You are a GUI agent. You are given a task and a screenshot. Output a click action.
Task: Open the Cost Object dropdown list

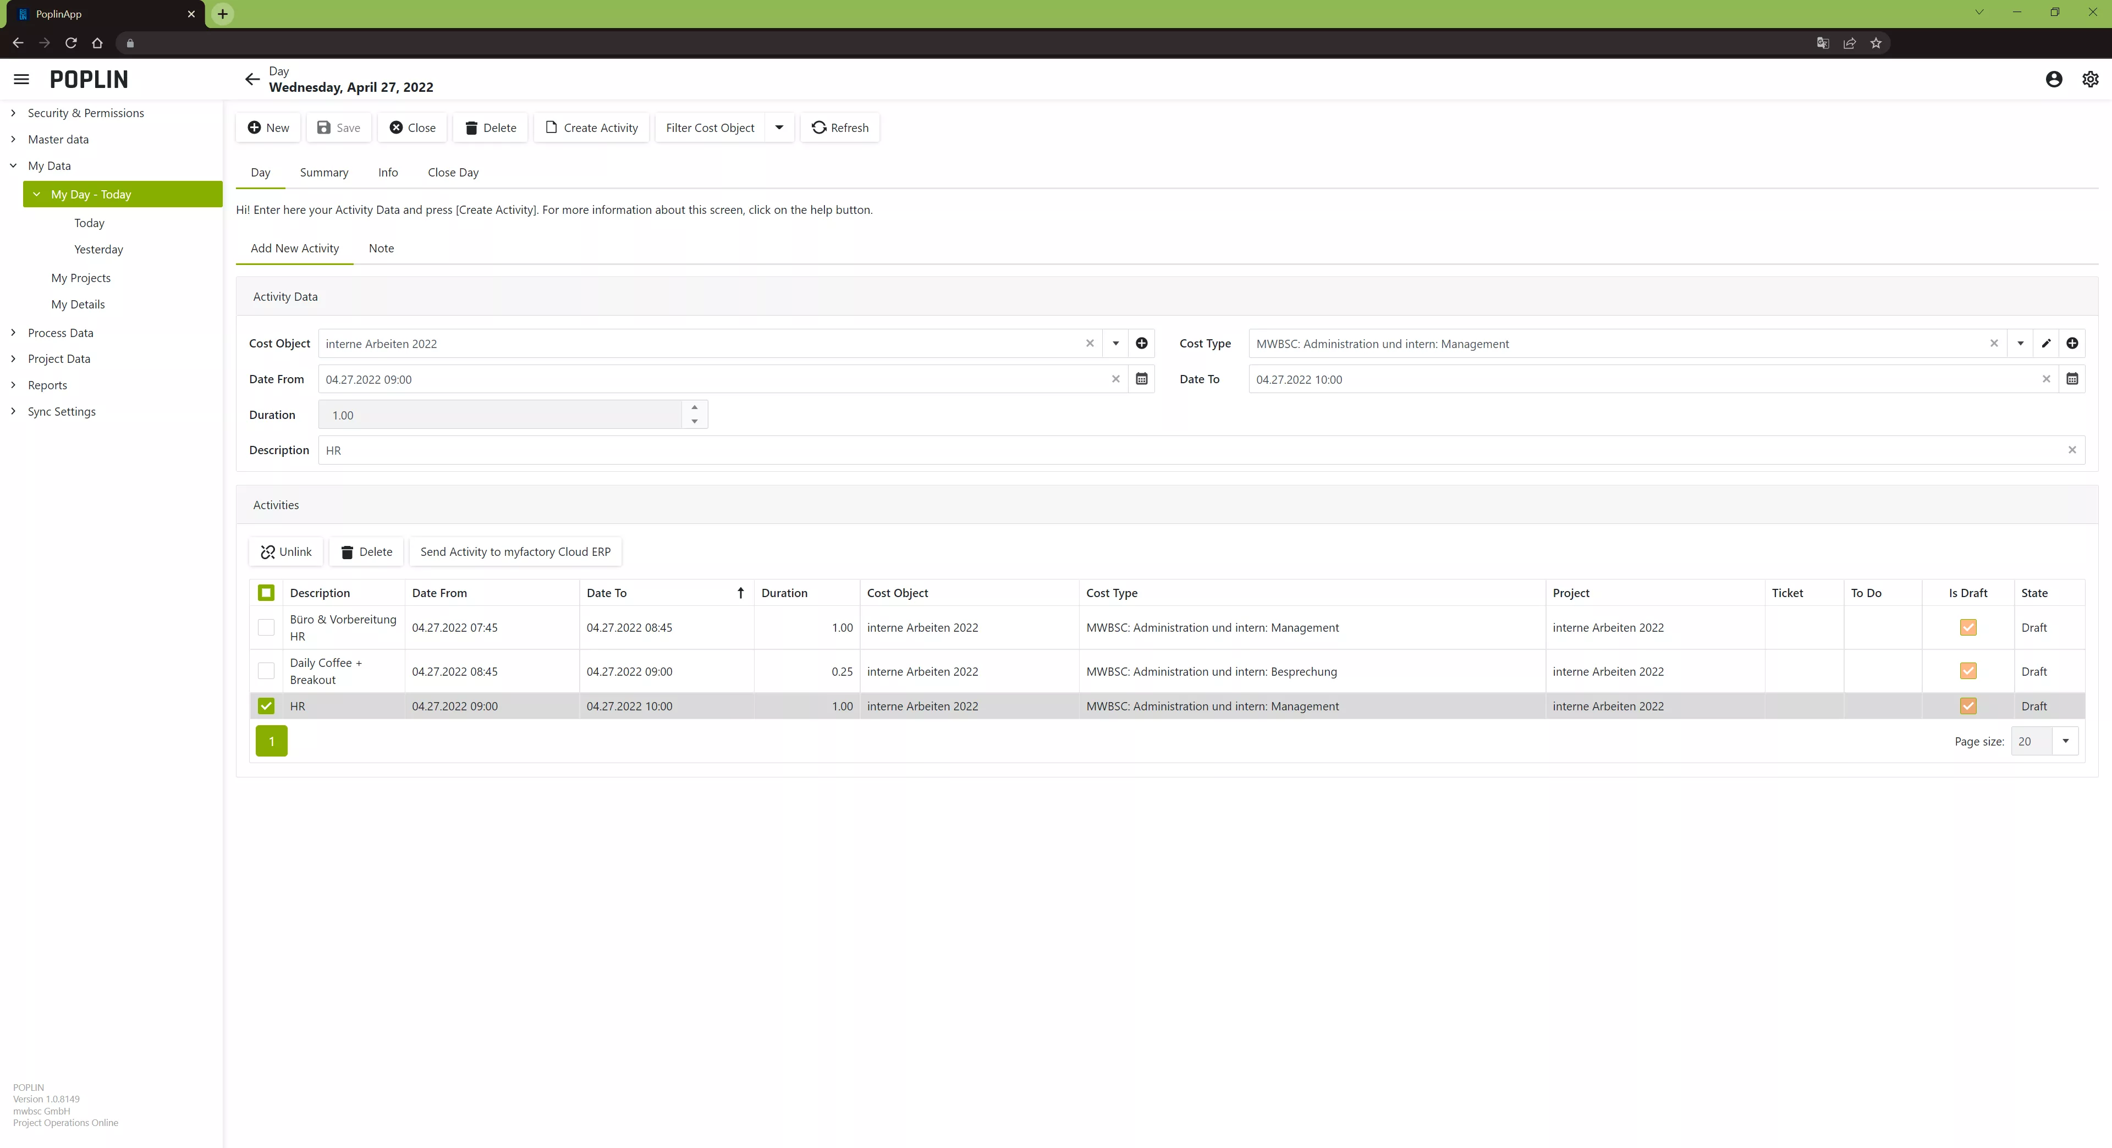coord(1115,343)
